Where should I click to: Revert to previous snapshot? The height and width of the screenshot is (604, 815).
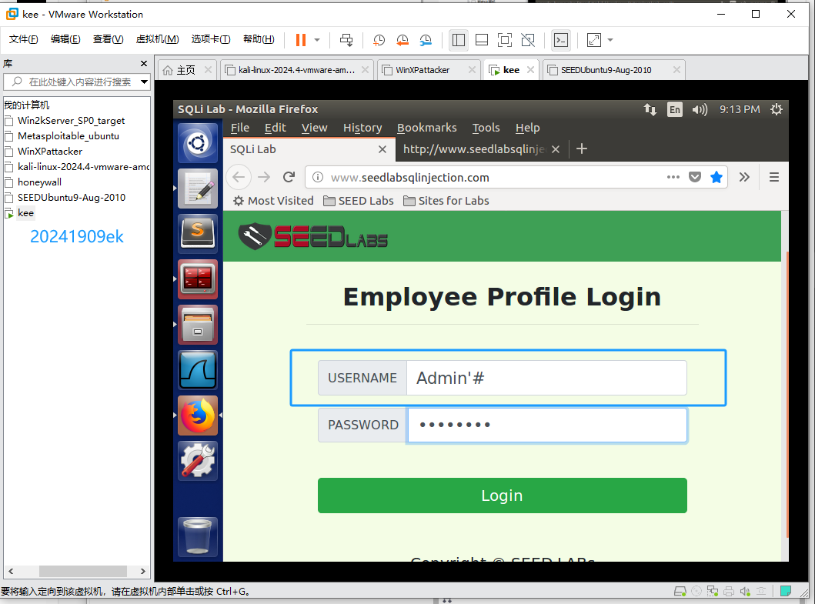tap(402, 40)
